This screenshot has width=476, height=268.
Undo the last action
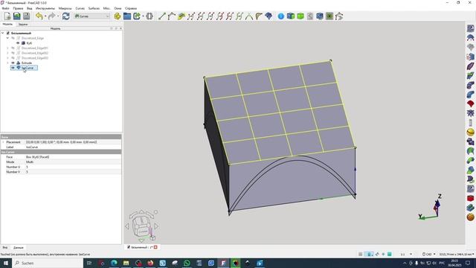(39, 16)
